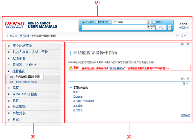194x139 pixels.
Task: Click 安全注意事项 link in red warning
Action: tap(117, 68)
